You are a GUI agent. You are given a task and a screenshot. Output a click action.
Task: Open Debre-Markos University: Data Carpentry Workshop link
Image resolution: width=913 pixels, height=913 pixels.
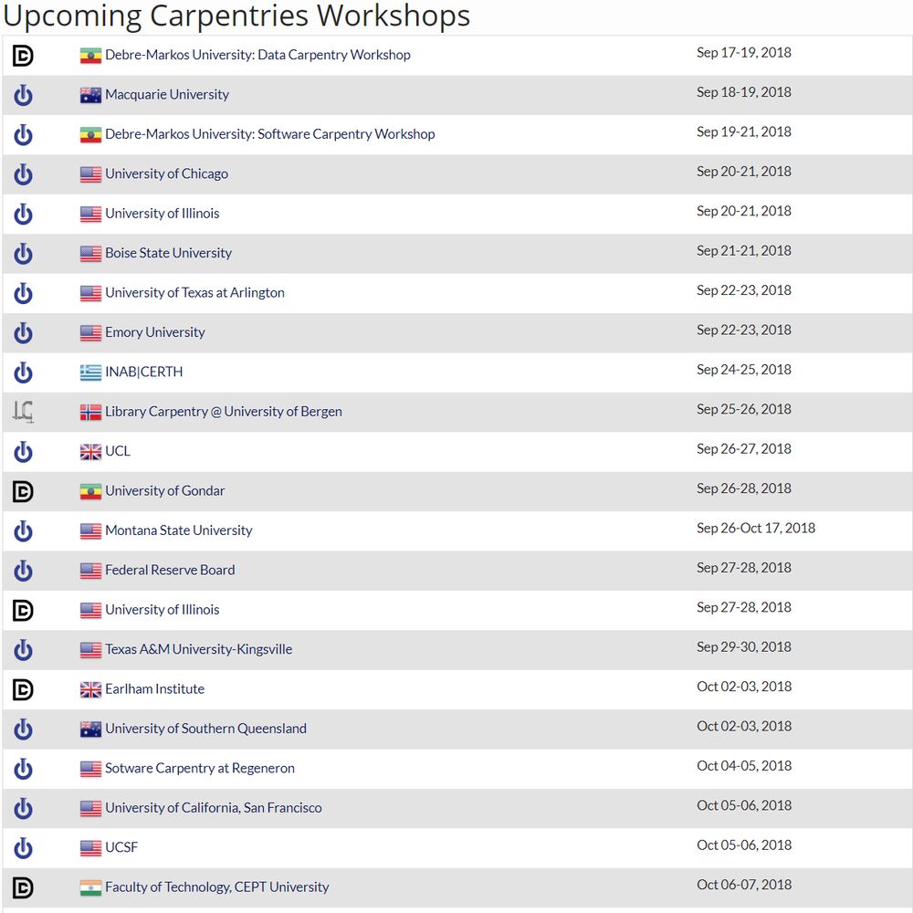(258, 55)
